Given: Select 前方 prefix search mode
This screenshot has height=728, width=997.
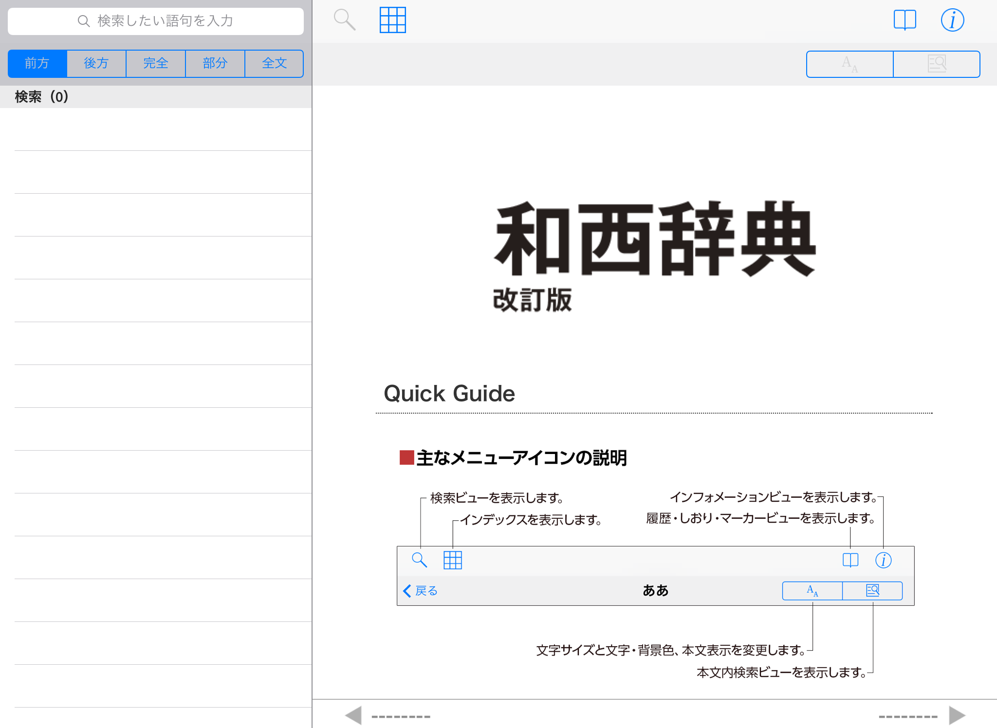Looking at the screenshot, I should pos(37,63).
